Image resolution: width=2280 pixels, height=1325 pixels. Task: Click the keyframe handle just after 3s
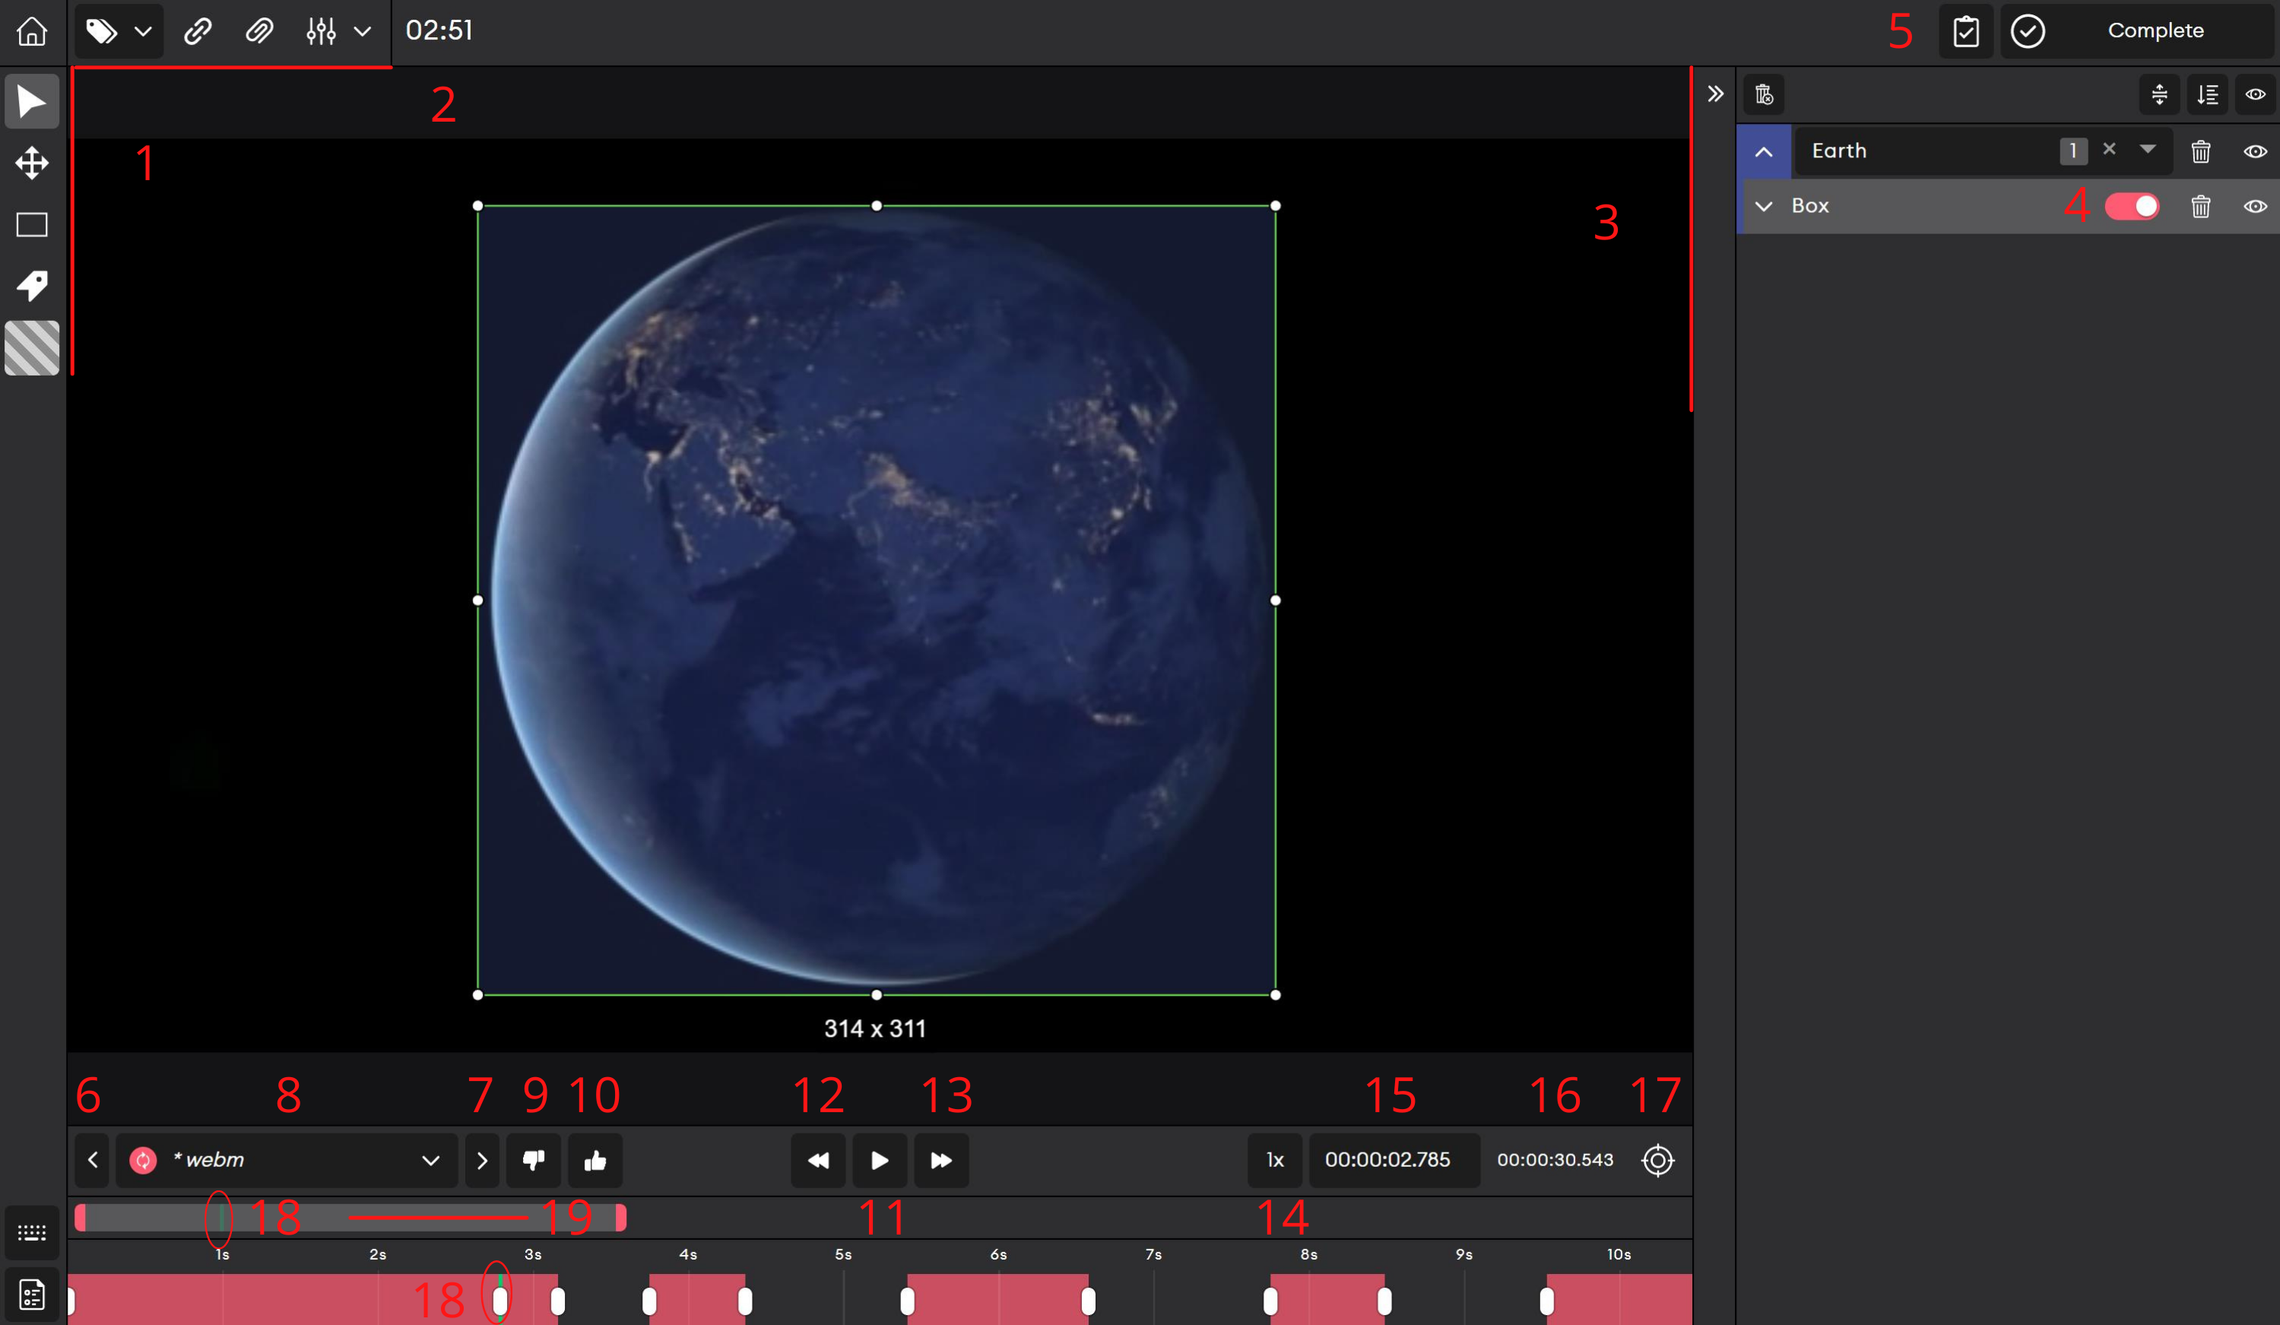pyautogui.click(x=557, y=1301)
